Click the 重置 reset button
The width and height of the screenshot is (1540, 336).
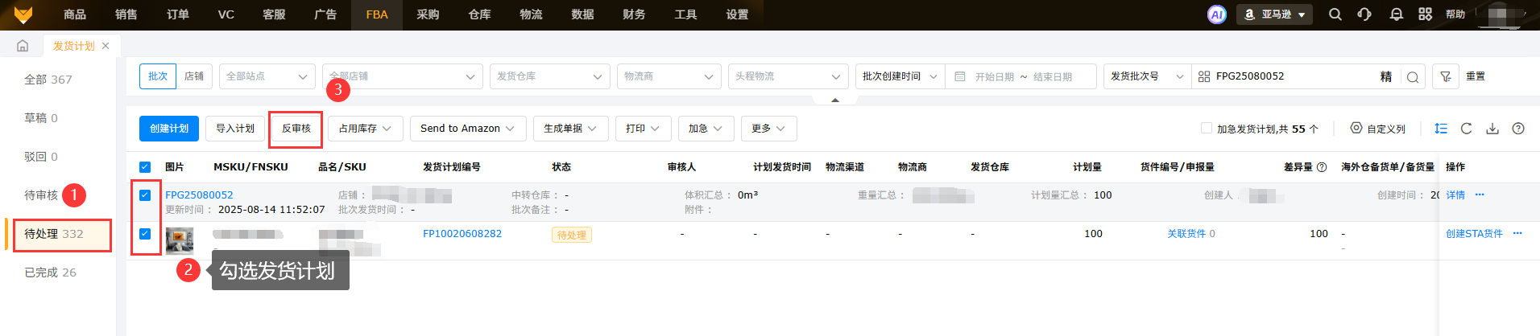coord(1476,76)
